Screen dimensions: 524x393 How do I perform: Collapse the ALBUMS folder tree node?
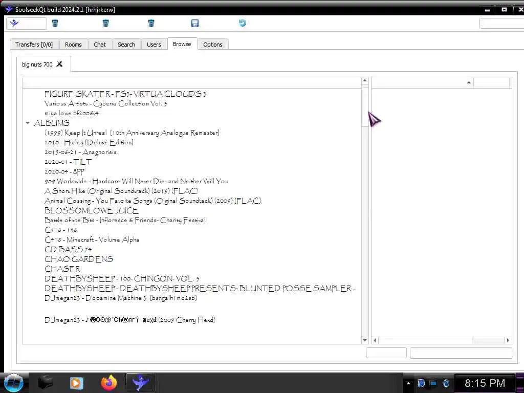coord(28,123)
